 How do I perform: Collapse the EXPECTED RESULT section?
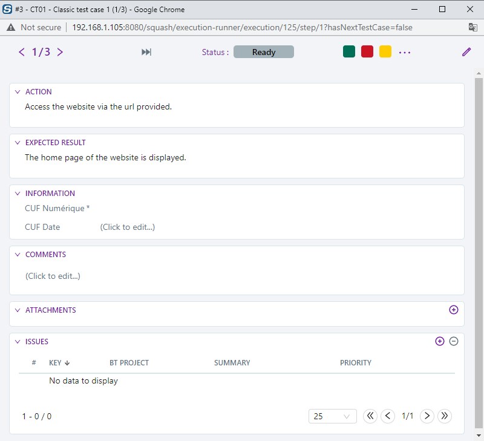(x=18, y=143)
